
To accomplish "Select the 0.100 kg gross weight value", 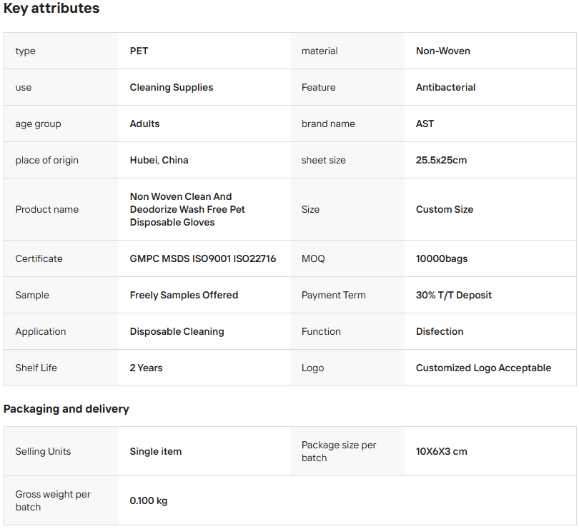I will click(148, 500).
